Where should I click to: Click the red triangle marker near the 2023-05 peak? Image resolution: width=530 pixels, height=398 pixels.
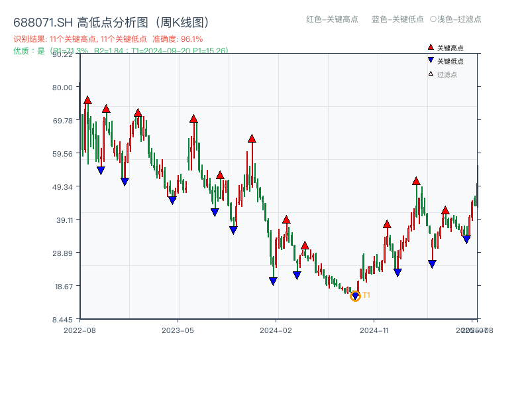[193, 119]
